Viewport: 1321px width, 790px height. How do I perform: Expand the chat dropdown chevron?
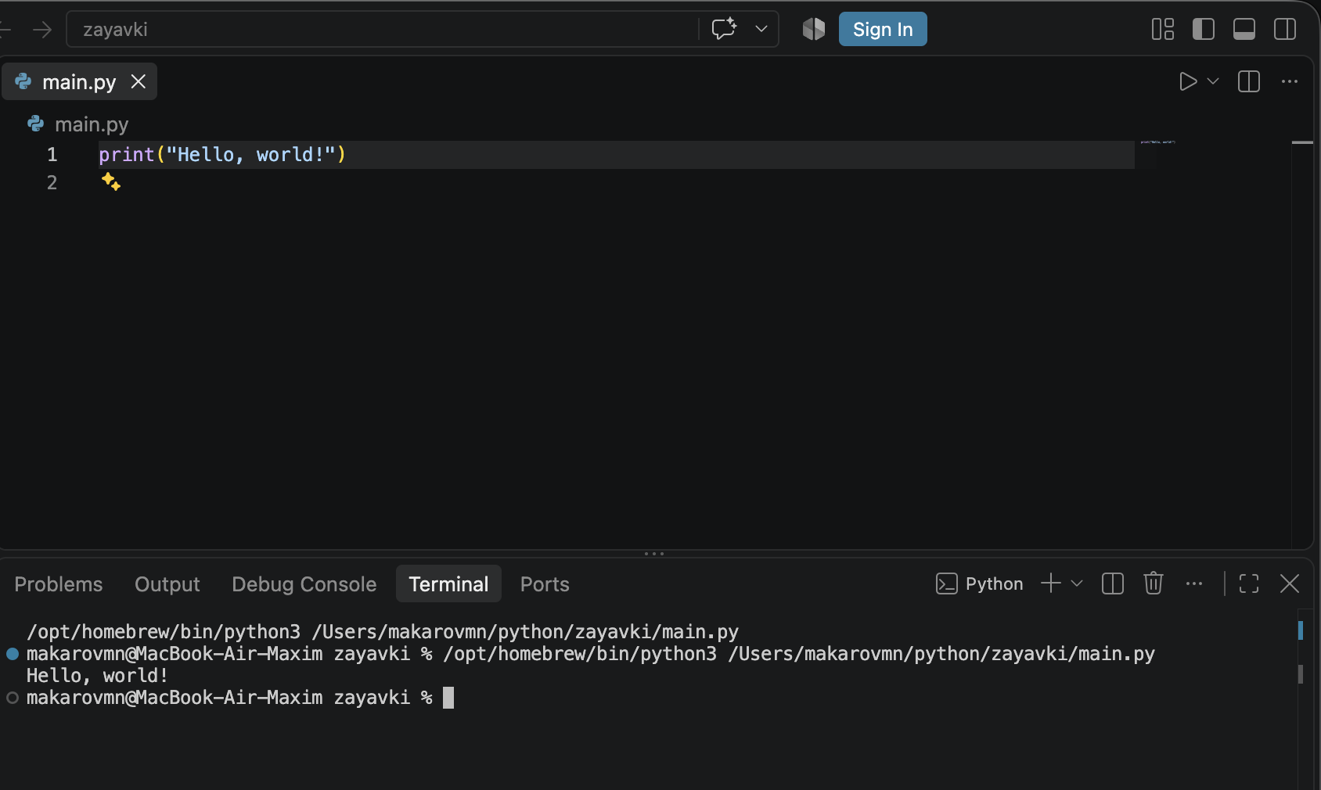point(761,29)
